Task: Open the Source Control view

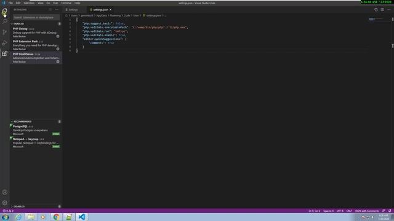Action: click(4, 32)
